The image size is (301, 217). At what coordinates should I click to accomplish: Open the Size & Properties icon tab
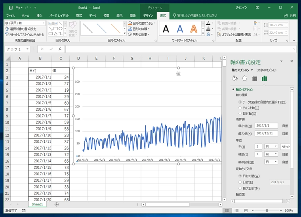tap(255, 78)
